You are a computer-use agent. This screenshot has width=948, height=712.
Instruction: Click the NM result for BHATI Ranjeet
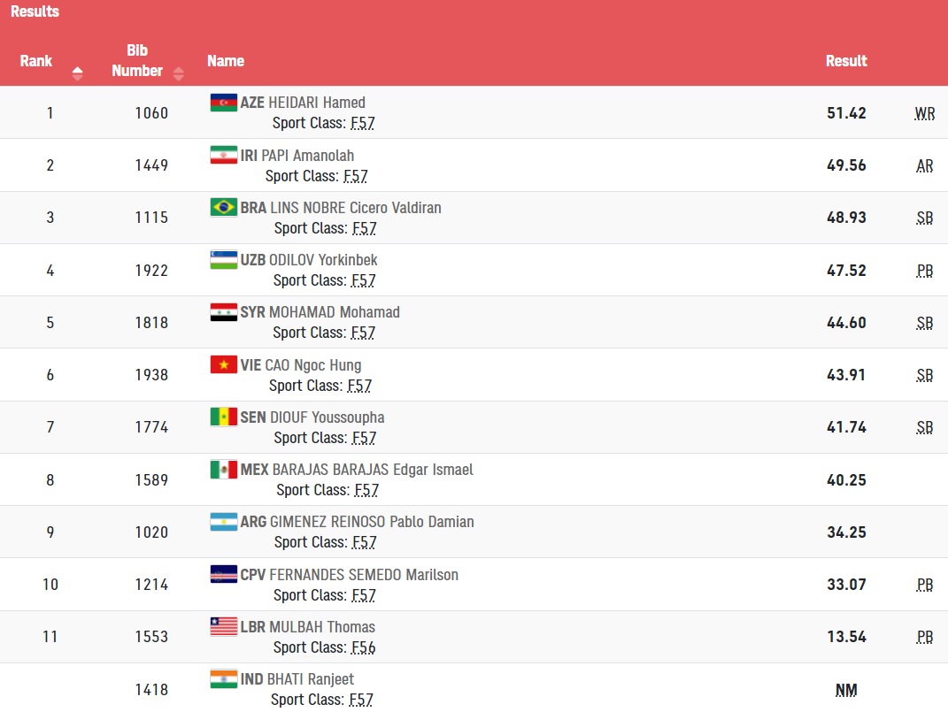coord(846,690)
